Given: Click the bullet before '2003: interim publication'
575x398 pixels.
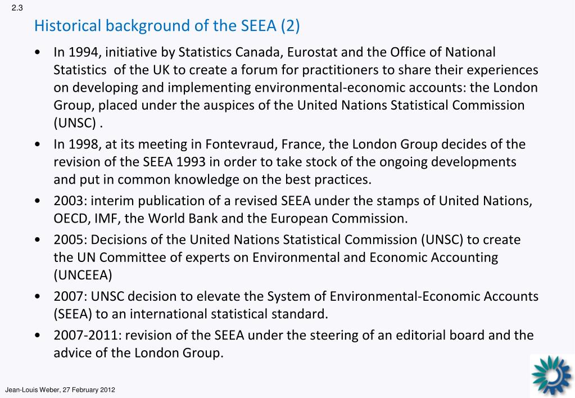Looking at the screenshot, I should (x=38, y=201).
